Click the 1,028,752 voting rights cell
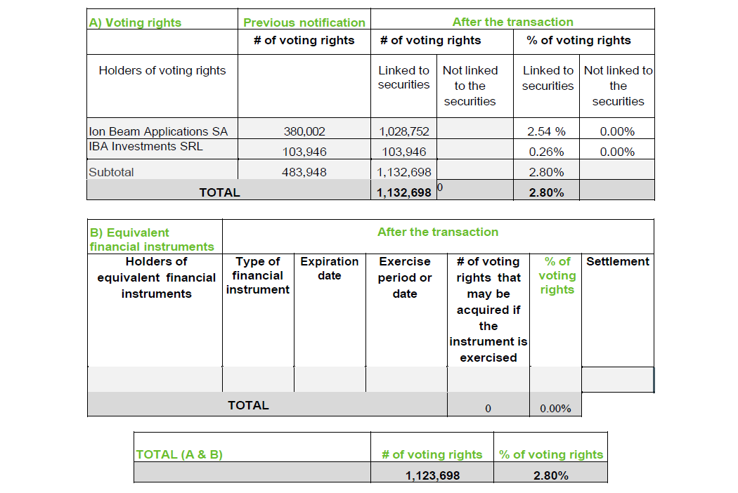 coord(403,131)
